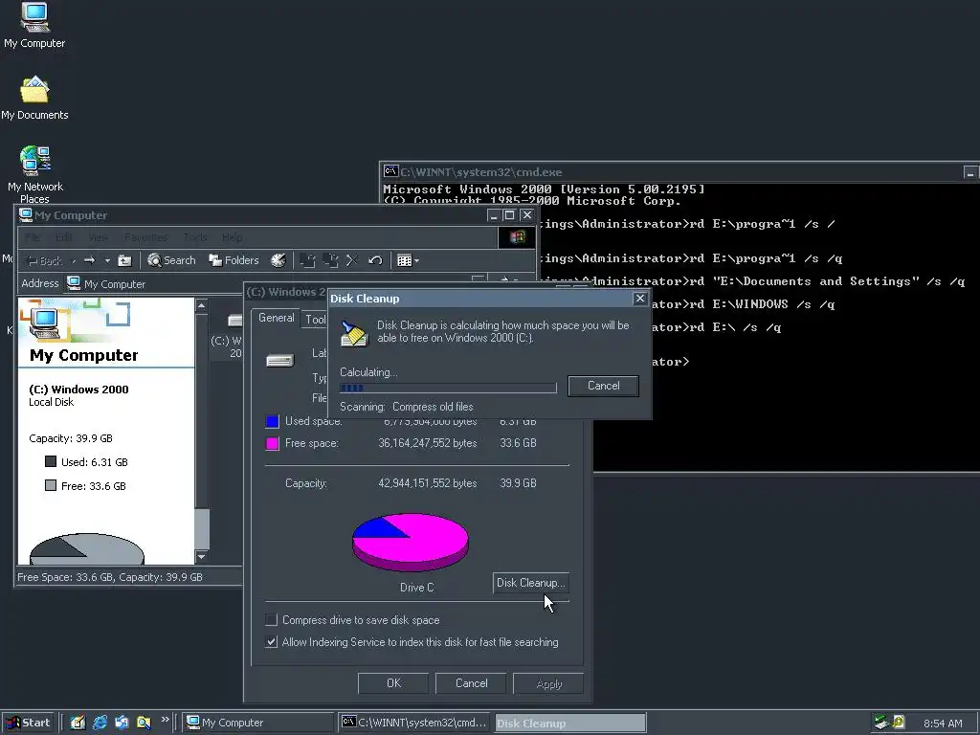Click Cancel at bottom of Properties dialog
The width and height of the screenshot is (980, 735).
pos(471,683)
